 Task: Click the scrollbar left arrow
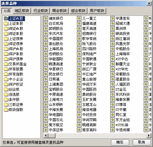pyautogui.click(x=46, y=135)
